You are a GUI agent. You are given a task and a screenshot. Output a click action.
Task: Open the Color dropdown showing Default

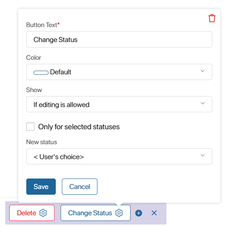(x=119, y=72)
